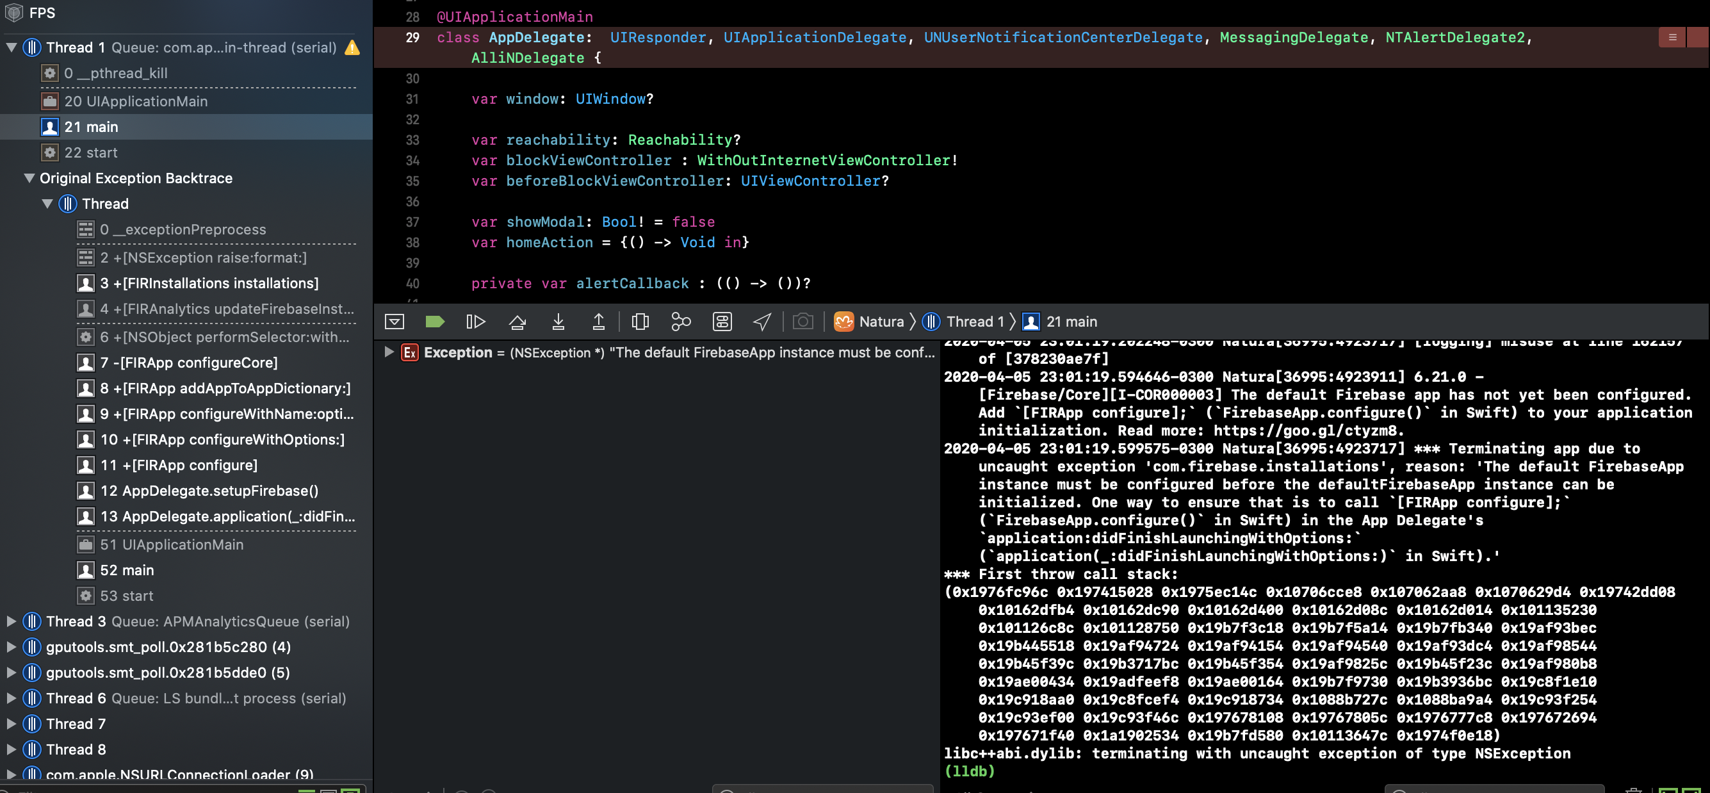This screenshot has width=1710, height=793.
Task: Click line number 29 in gutter
Action: [412, 38]
